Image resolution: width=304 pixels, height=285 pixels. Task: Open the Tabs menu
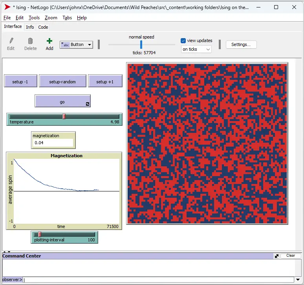click(x=67, y=18)
